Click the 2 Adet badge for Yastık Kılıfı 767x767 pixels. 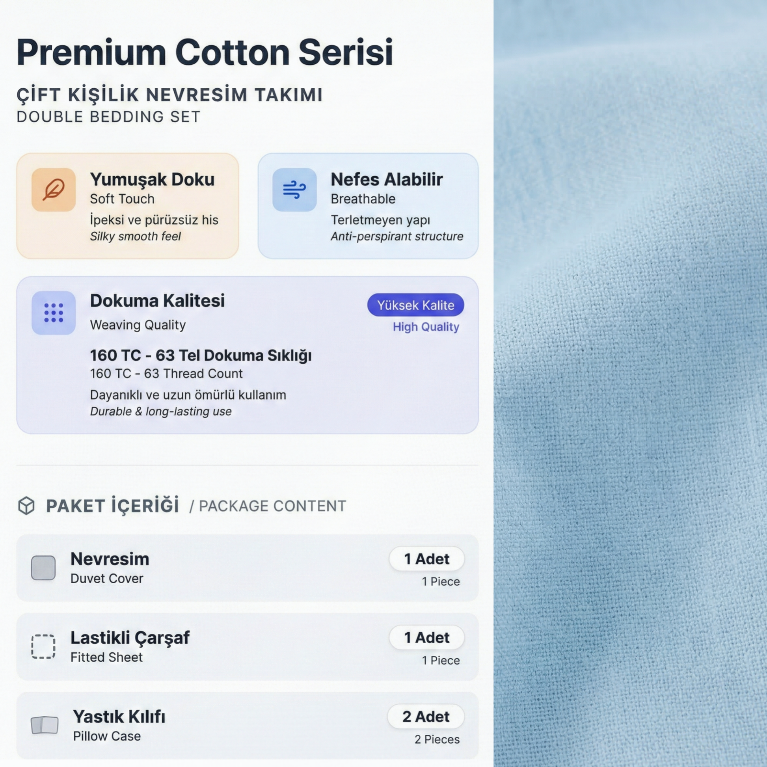426,716
